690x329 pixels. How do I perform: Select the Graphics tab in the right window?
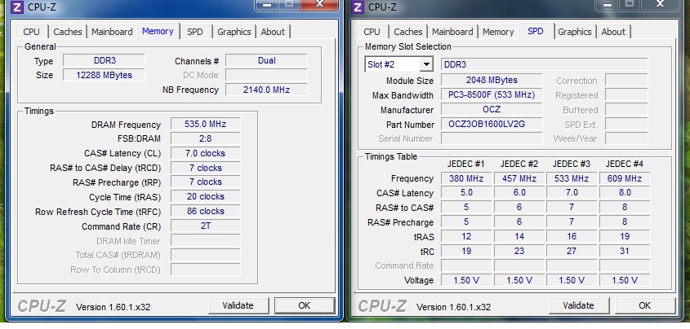574,32
